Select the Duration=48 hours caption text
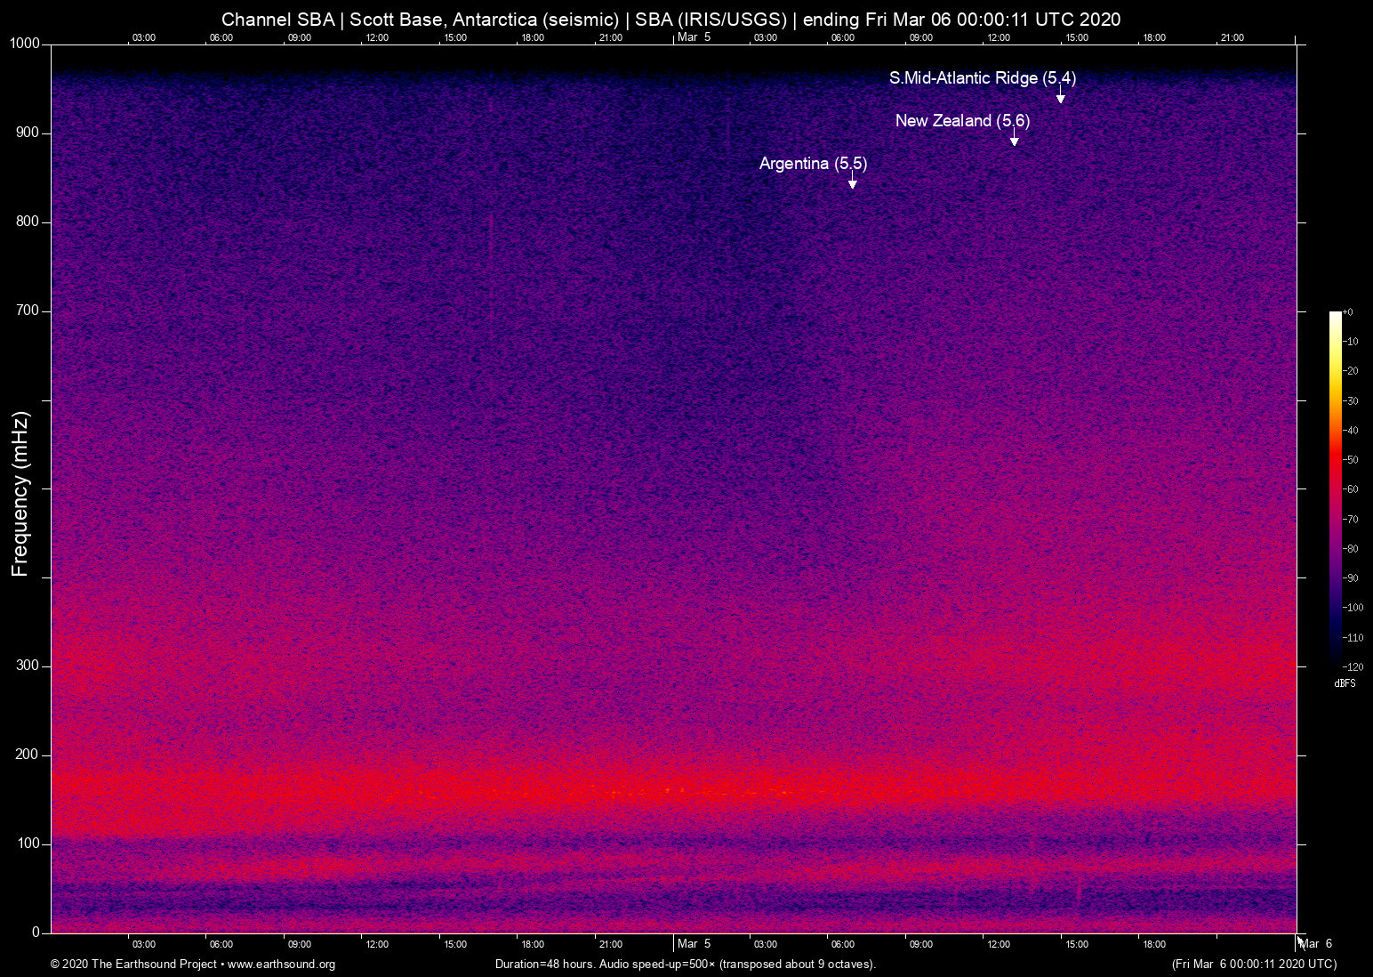This screenshot has width=1373, height=977. click(685, 965)
